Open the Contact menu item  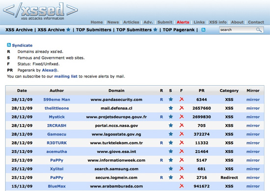coord(256,22)
